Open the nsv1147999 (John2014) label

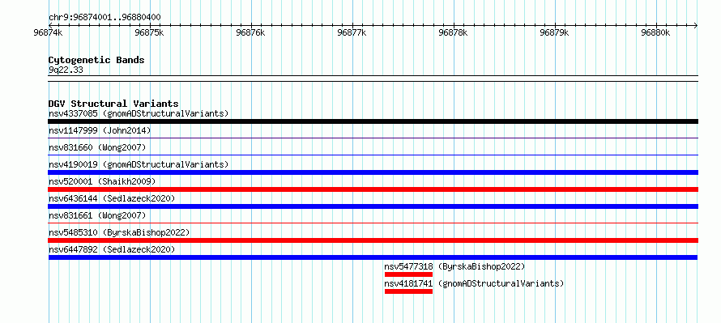point(100,130)
